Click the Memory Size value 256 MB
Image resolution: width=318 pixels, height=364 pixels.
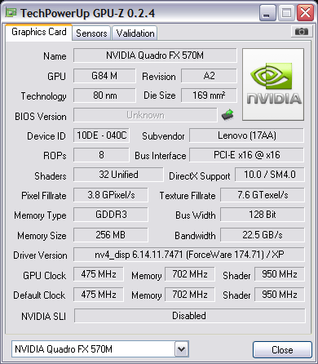(x=111, y=234)
